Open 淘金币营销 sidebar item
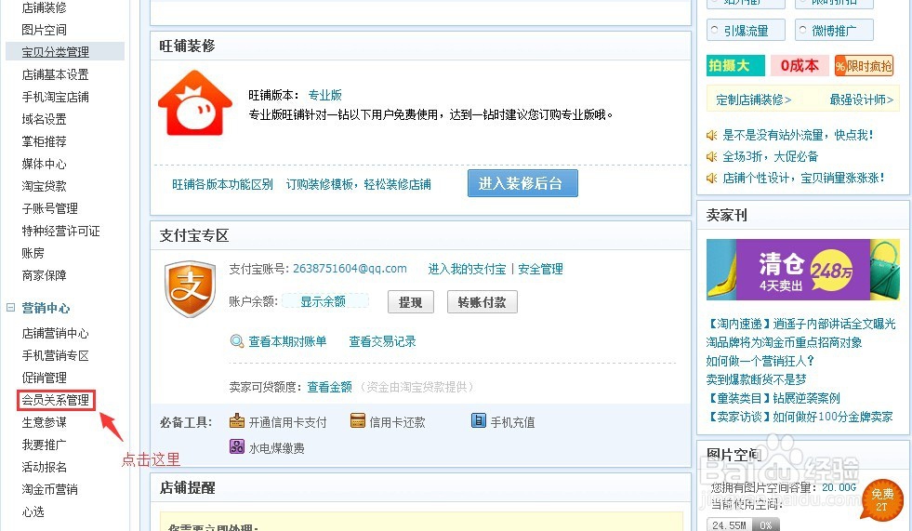The width and height of the screenshot is (912, 531). point(50,489)
